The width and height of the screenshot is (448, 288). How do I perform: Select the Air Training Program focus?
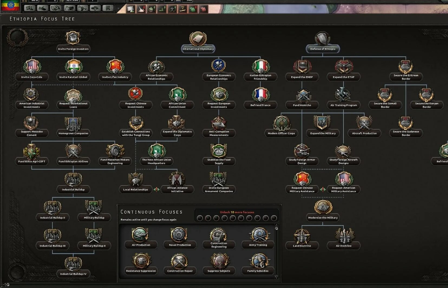pos(344,98)
